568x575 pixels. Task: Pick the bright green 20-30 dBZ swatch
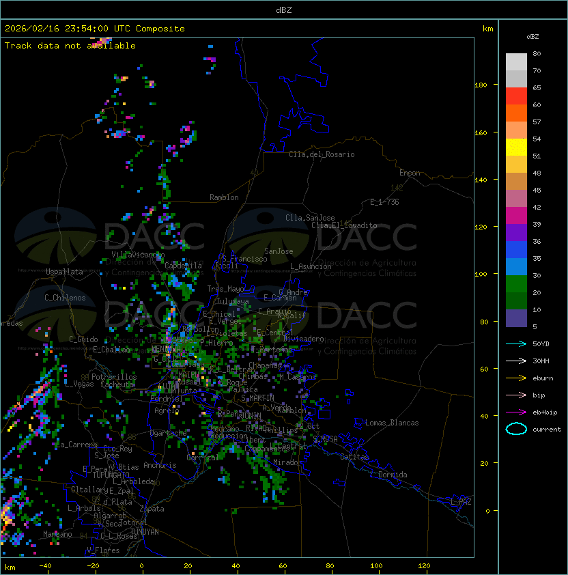(516, 284)
